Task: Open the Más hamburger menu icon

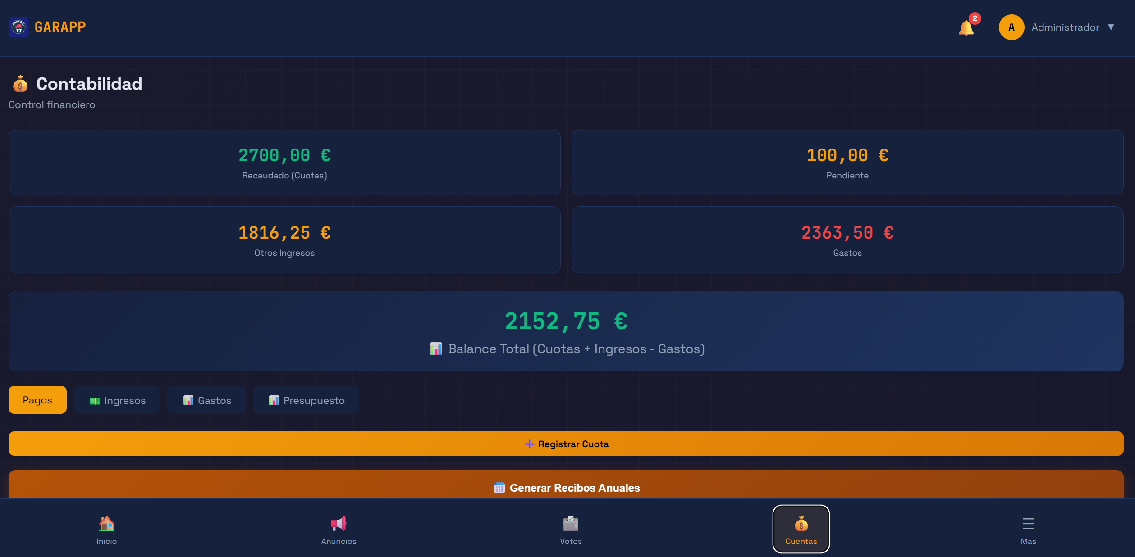Action: pyautogui.click(x=1028, y=524)
